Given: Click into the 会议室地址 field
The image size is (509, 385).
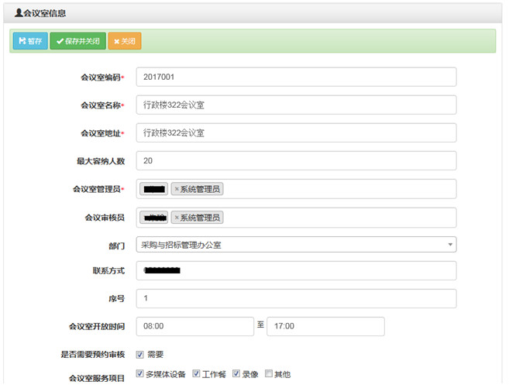Looking at the screenshot, I should click(295, 132).
